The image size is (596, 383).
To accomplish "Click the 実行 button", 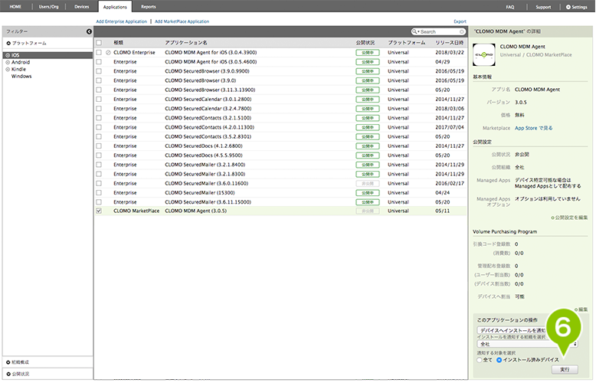I will pos(565,369).
